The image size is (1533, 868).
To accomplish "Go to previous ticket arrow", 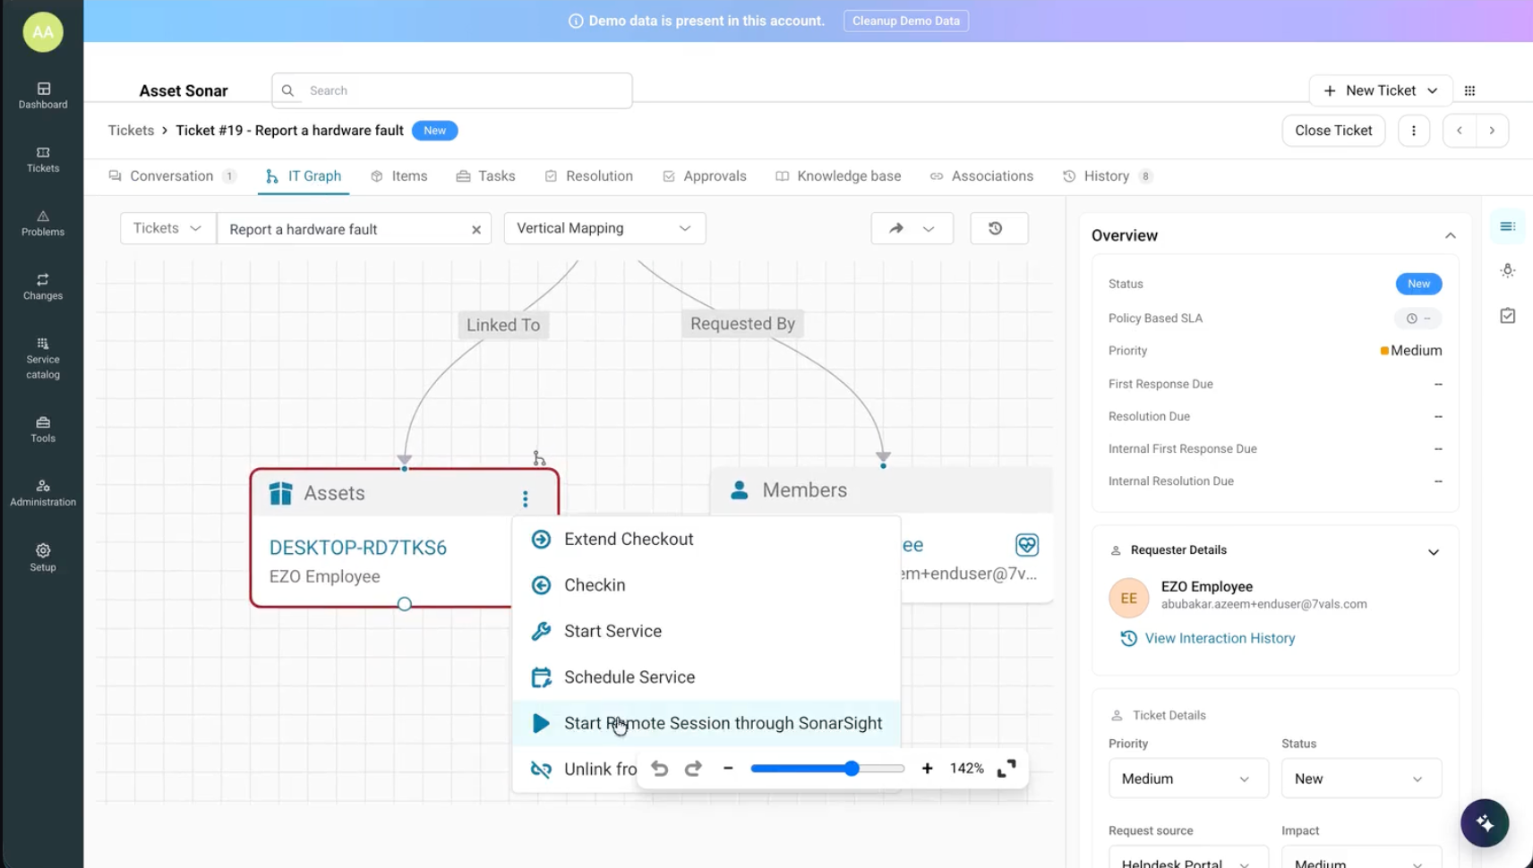I will tap(1460, 131).
